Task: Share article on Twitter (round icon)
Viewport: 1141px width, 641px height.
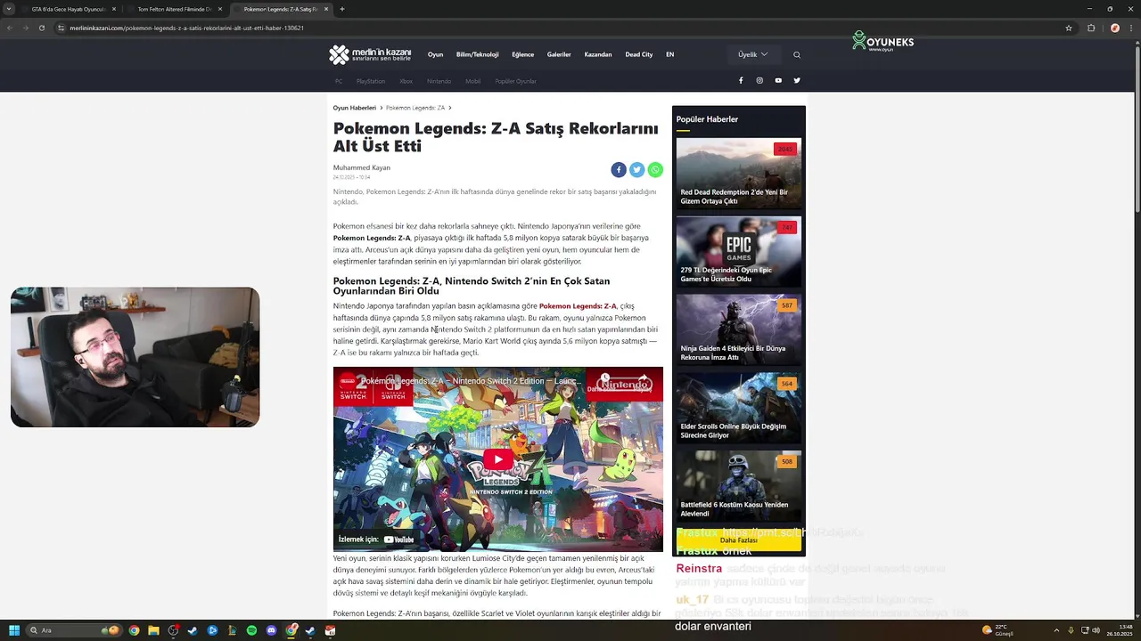Action: pos(636,169)
